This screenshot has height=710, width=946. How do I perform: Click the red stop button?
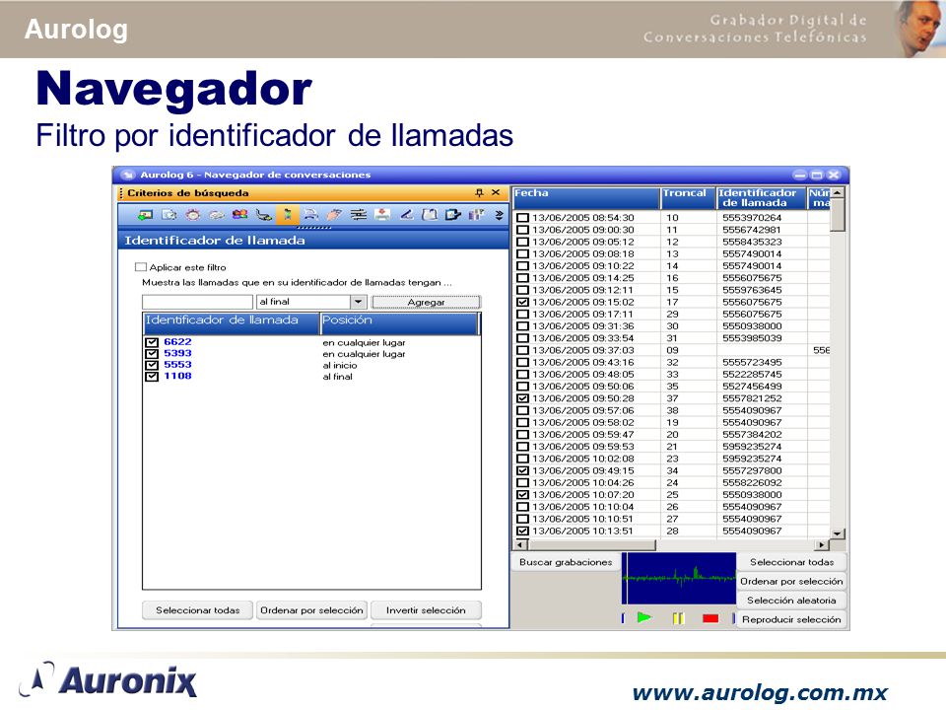pyautogui.click(x=710, y=618)
